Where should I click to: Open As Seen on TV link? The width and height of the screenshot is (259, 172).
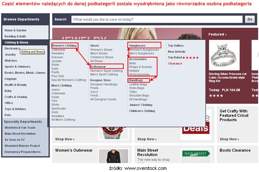pyautogui.click(x=15, y=140)
